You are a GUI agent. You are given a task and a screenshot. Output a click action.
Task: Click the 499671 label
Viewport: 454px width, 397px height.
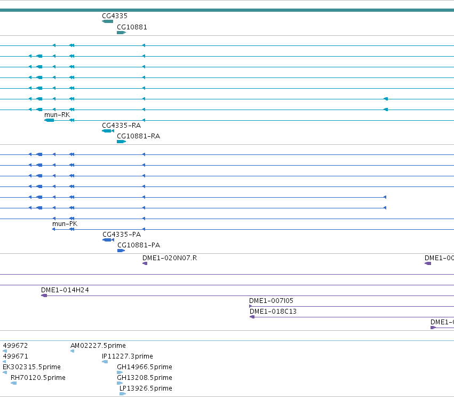click(x=15, y=356)
